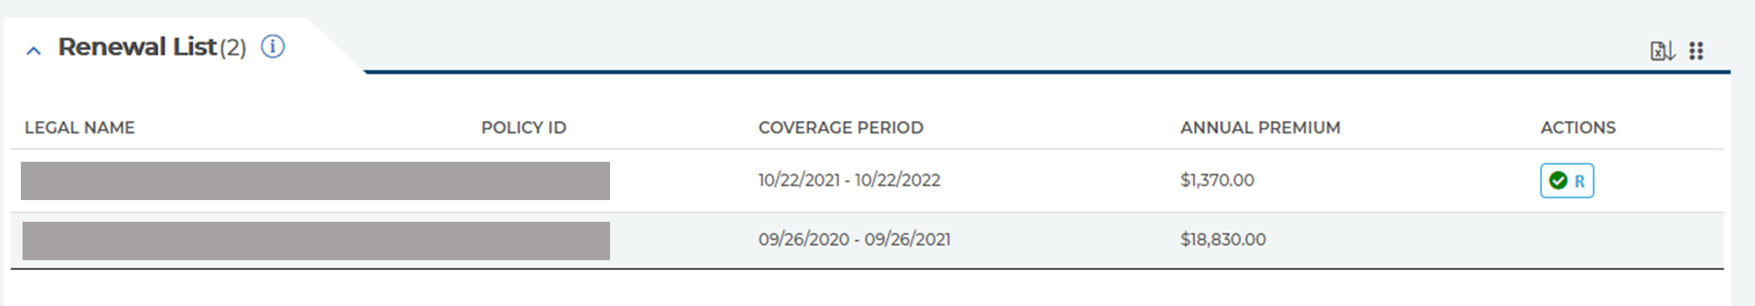Screen dimensions: 1755x306
Task: Click the green check icon in Actions
Action: (1558, 181)
